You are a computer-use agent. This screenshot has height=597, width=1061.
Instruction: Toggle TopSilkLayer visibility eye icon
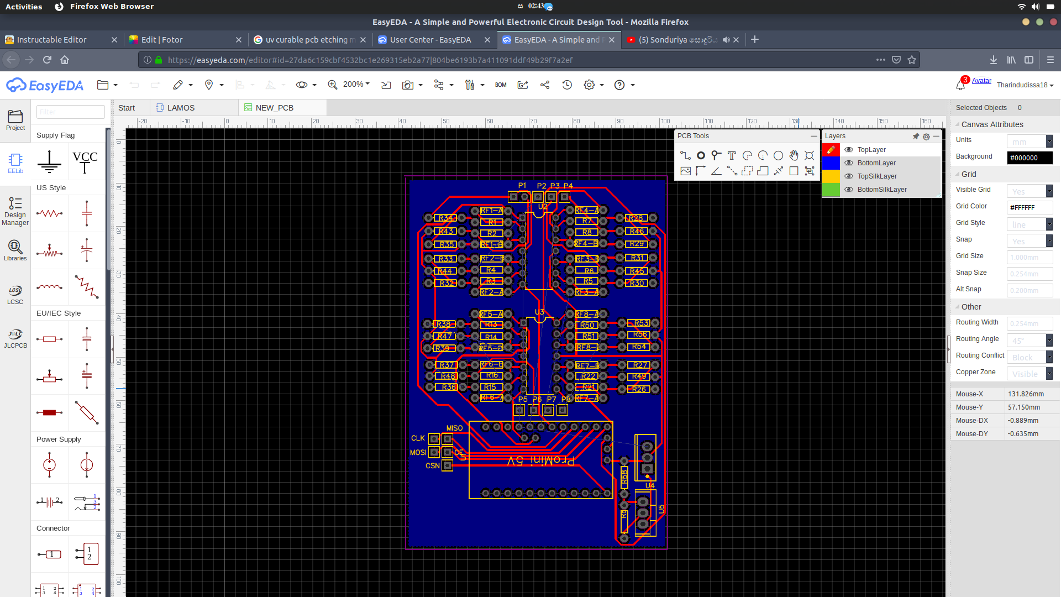pyautogui.click(x=849, y=176)
